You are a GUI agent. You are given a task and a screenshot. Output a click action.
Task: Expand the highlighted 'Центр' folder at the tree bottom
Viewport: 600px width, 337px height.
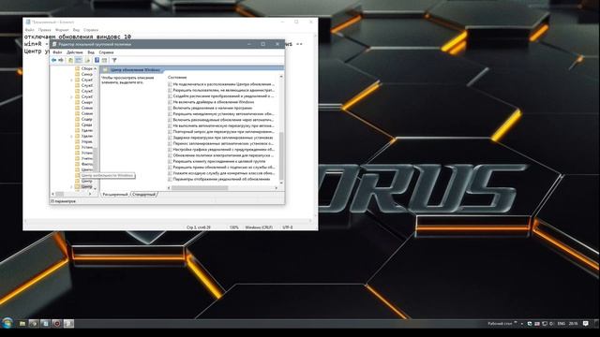coord(71,187)
